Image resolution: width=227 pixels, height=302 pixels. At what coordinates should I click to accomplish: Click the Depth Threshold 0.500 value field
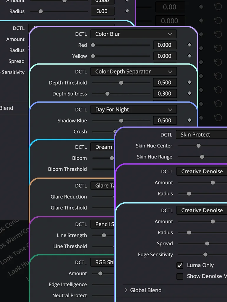(x=165, y=83)
